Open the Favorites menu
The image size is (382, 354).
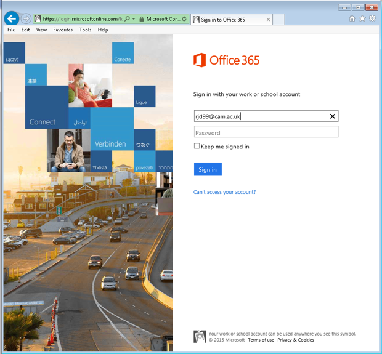tap(63, 30)
